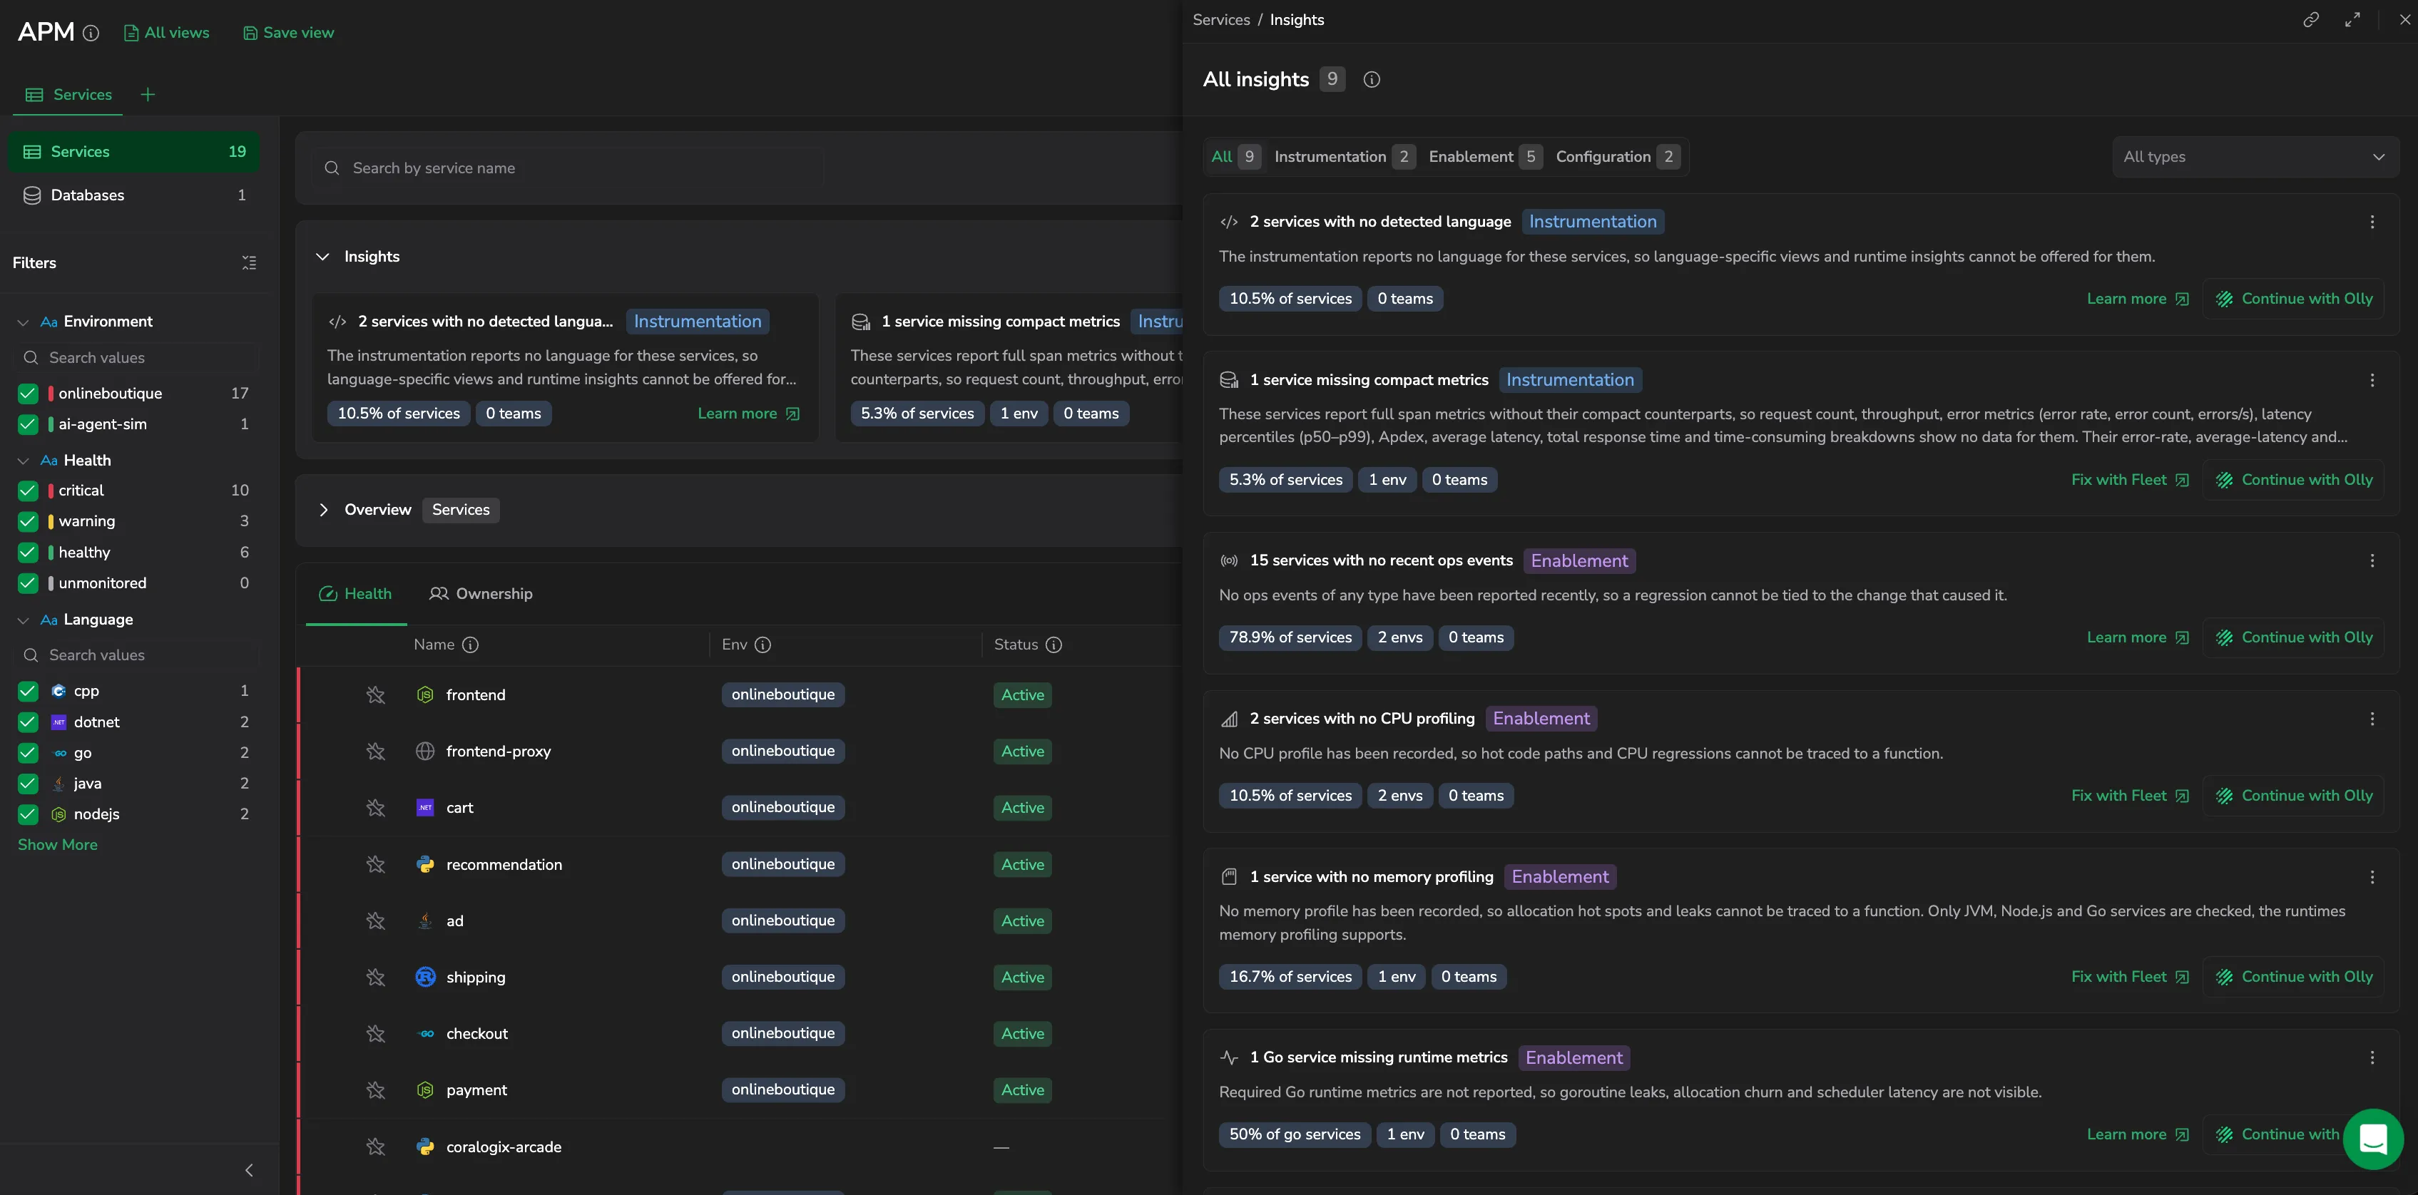This screenshot has width=2418, height=1195.
Task: Click the Env column info icon
Action: [762, 645]
